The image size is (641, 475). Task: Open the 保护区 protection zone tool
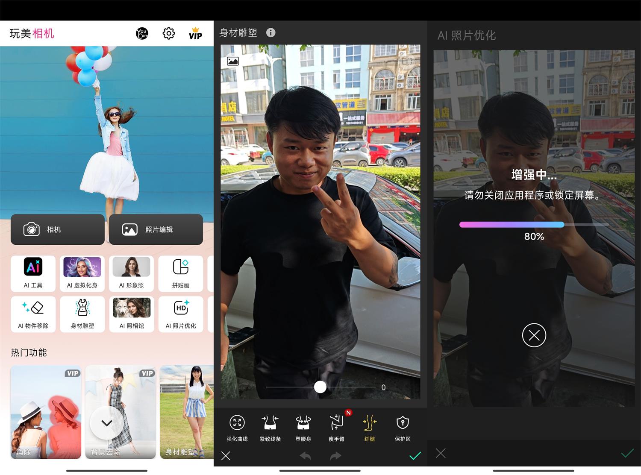[x=403, y=428]
